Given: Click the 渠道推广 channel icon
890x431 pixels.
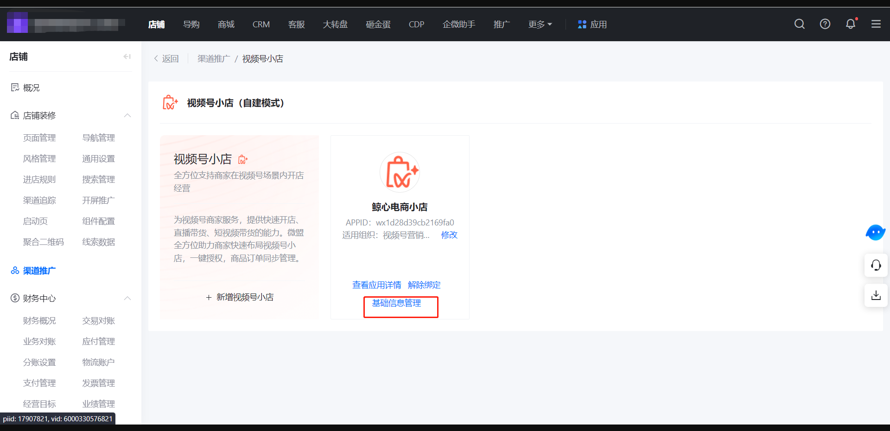Looking at the screenshot, I should click(x=15, y=270).
